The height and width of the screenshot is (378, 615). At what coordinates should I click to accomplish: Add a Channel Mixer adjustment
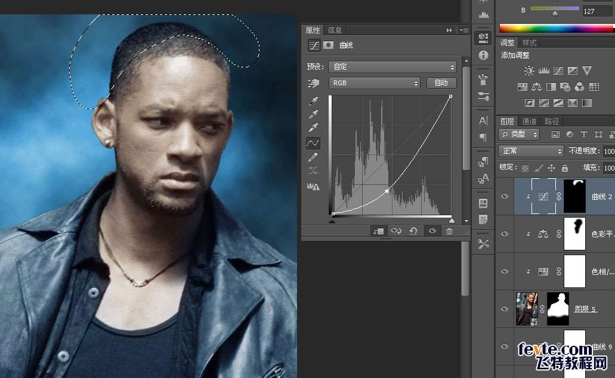tap(580, 86)
